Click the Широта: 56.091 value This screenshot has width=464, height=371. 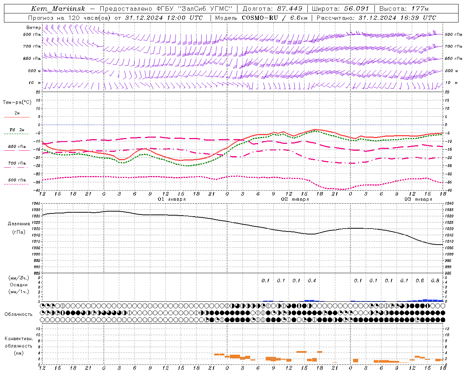340,9
